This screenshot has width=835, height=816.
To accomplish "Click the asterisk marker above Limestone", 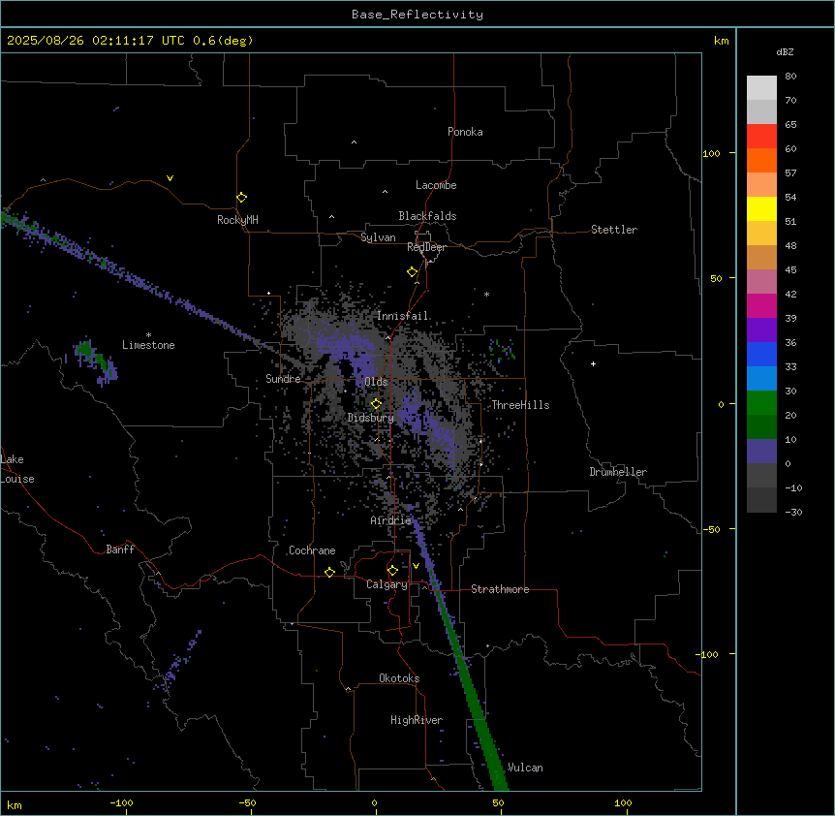I will pyautogui.click(x=148, y=335).
